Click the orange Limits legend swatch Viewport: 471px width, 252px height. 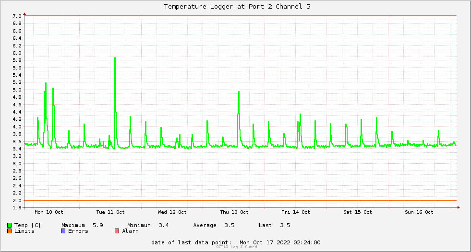(9, 231)
